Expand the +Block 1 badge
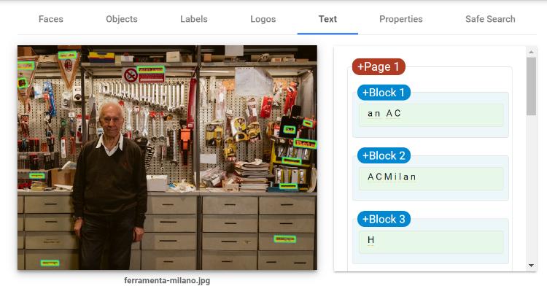The image size is (547, 286). pos(384,93)
